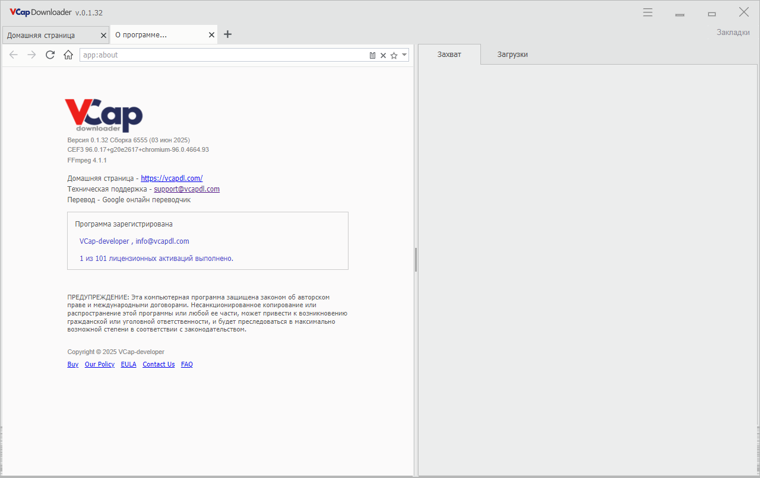760x478 pixels.
Task: Expand the address bar history dropdown arrow
Action: [x=404, y=55]
